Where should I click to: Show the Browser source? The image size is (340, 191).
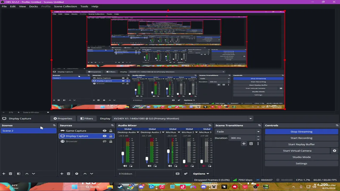pos(105,141)
